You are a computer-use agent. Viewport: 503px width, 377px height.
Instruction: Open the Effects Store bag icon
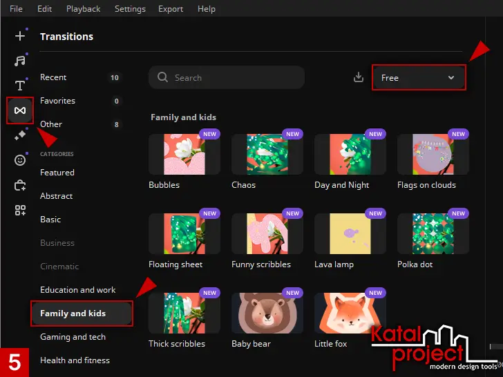click(x=20, y=185)
